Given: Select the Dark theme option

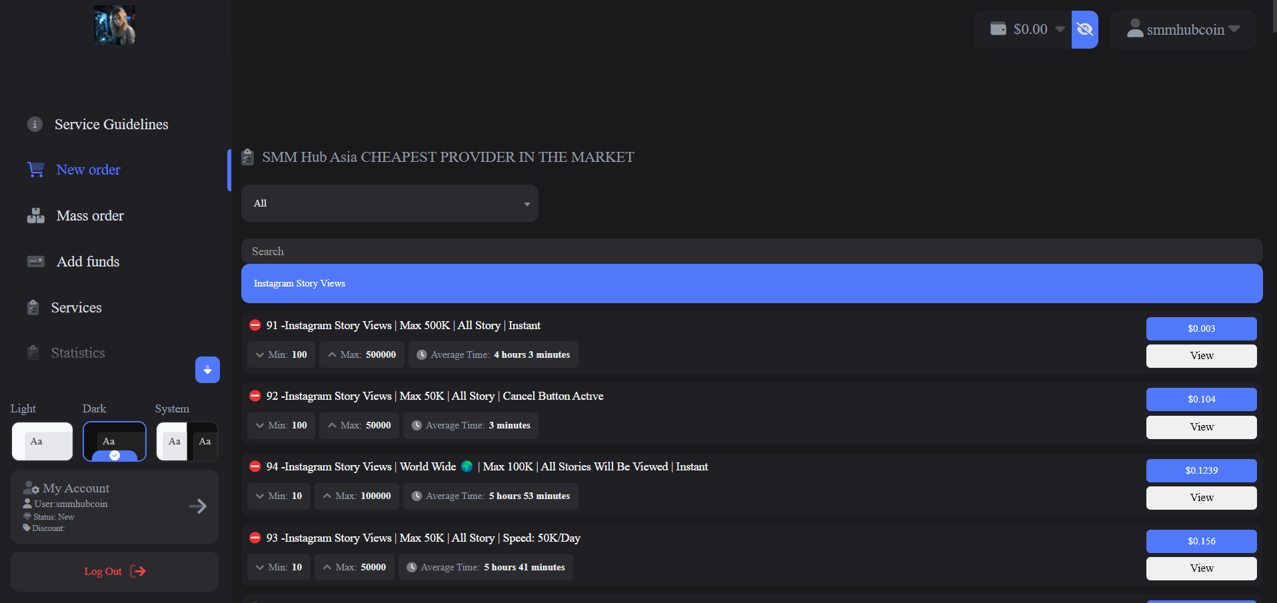Looking at the screenshot, I should coord(114,441).
